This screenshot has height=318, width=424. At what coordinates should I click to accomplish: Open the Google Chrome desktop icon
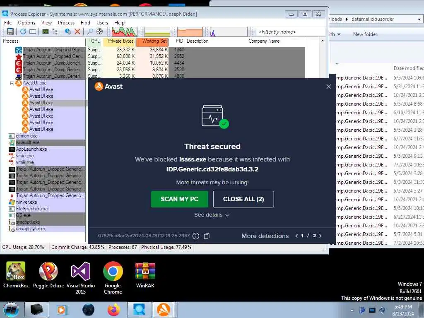[x=113, y=278]
